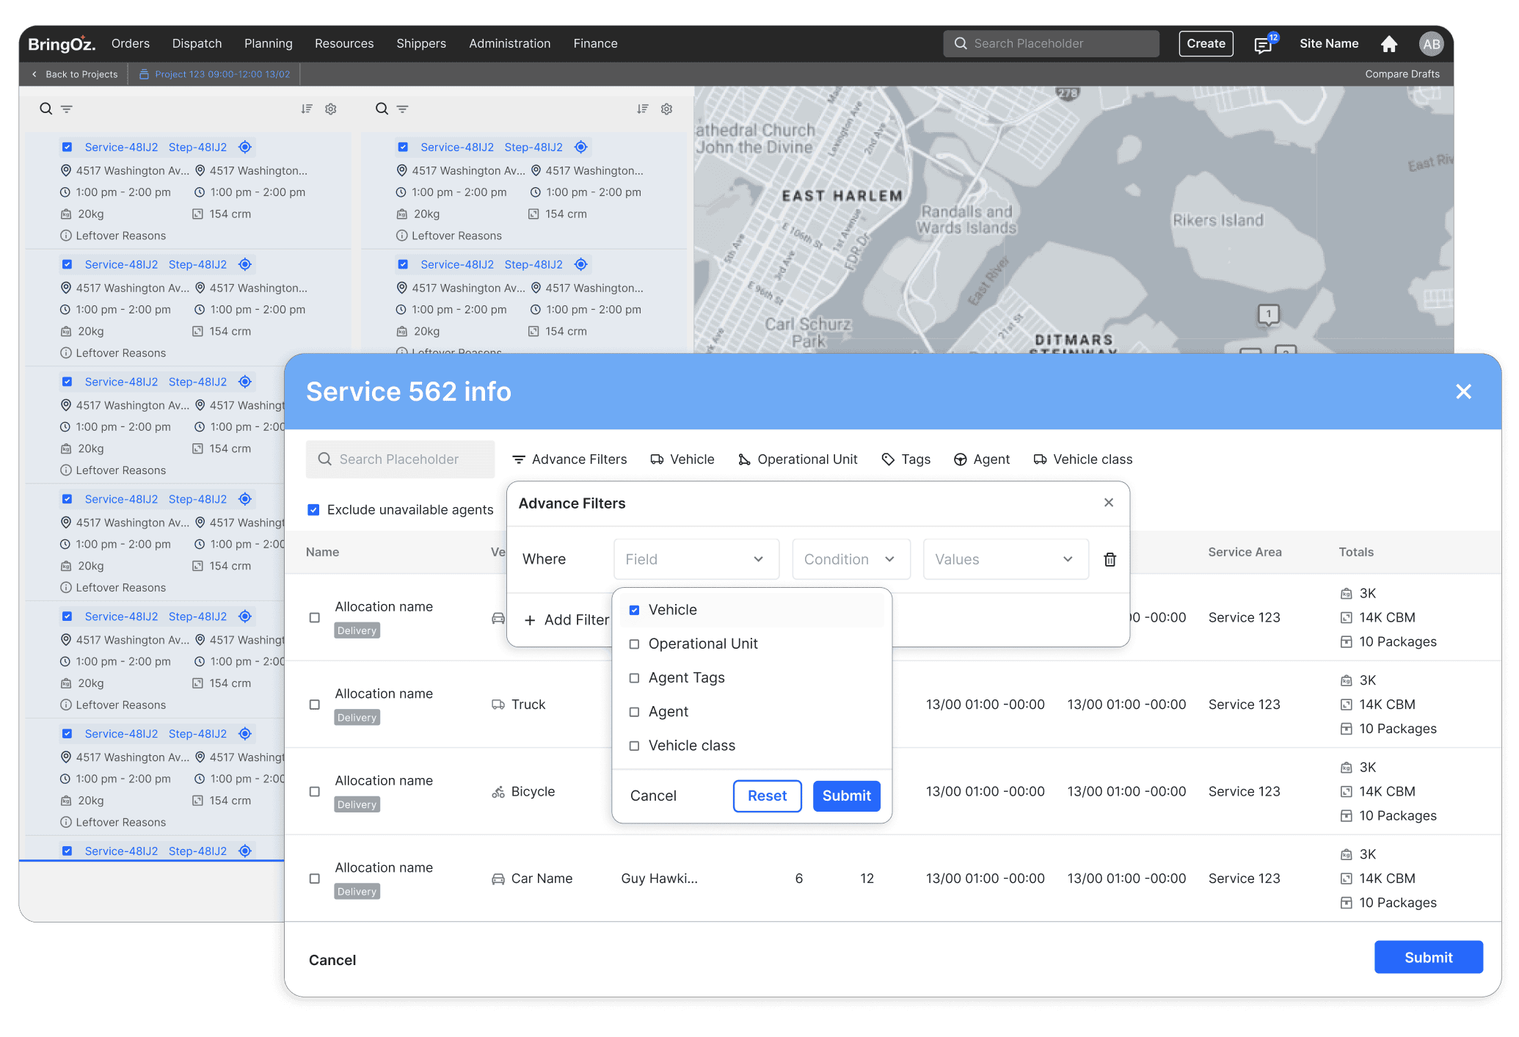This screenshot has width=1519, height=1037.
Task: Click the Create button
Action: pyautogui.click(x=1206, y=43)
